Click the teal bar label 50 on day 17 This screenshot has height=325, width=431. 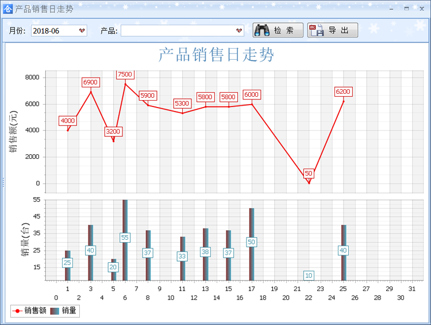point(251,242)
